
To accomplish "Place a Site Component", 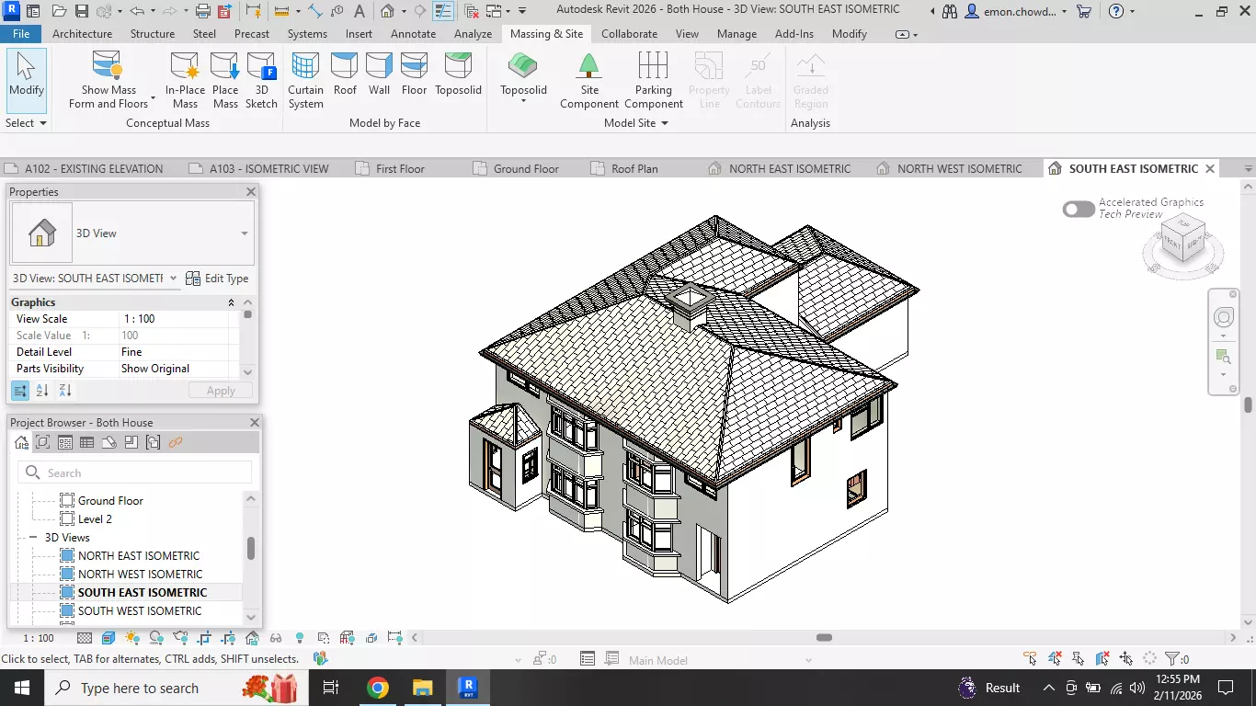I will tap(589, 80).
